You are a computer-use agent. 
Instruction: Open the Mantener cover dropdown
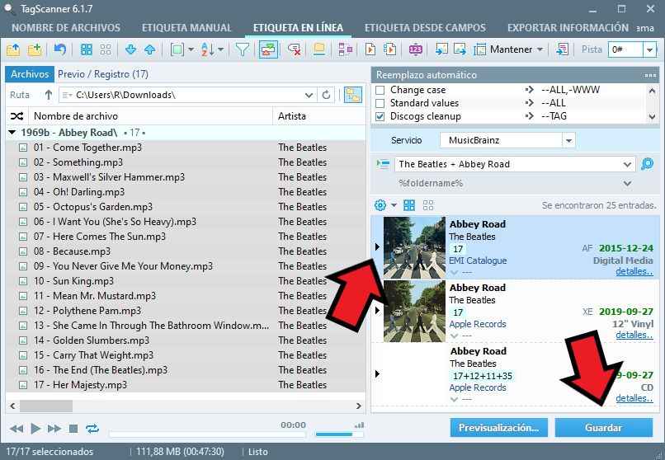tap(540, 49)
